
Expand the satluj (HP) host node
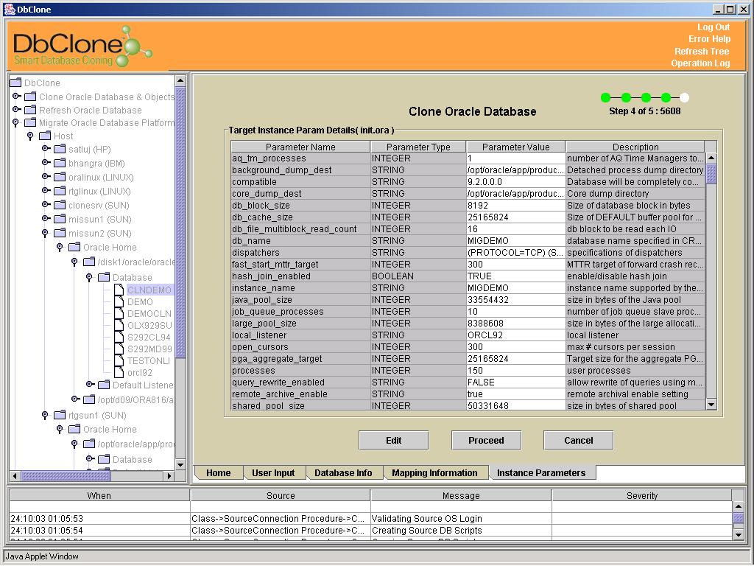[x=46, y=149]
